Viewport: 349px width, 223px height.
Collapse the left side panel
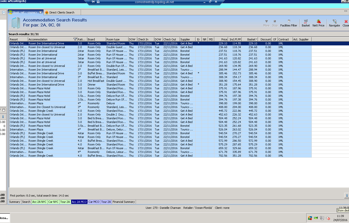[x=4, y=12]
